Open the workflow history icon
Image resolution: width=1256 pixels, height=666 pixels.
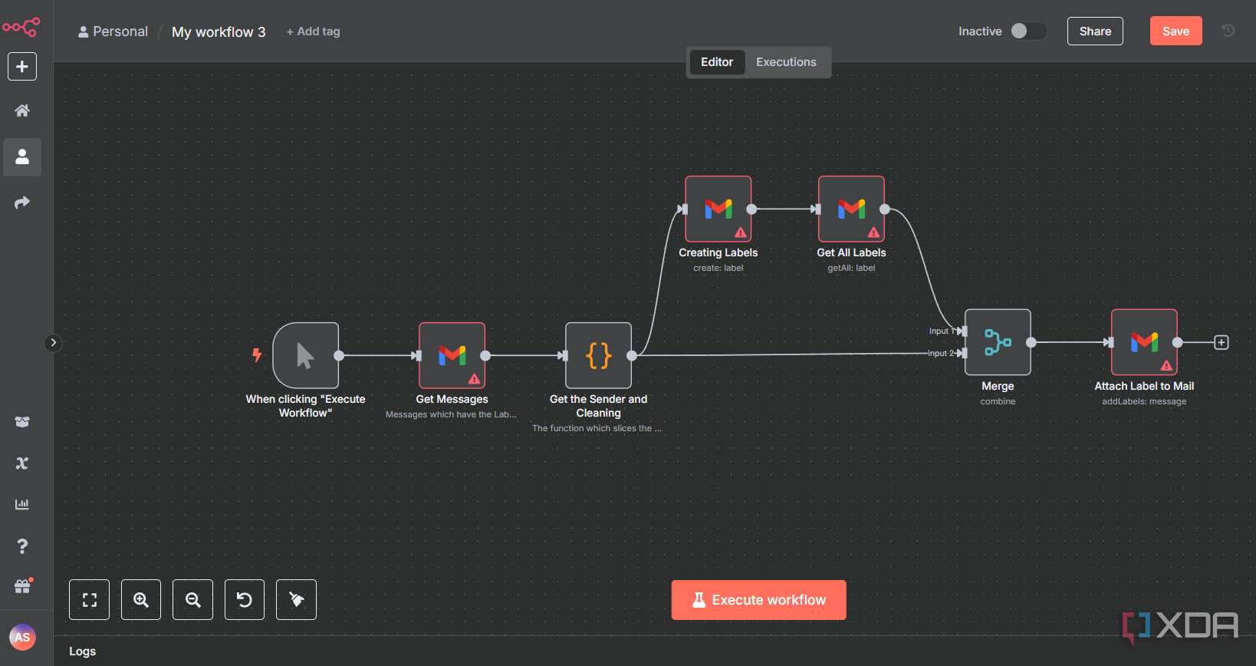pos(1228,31)
